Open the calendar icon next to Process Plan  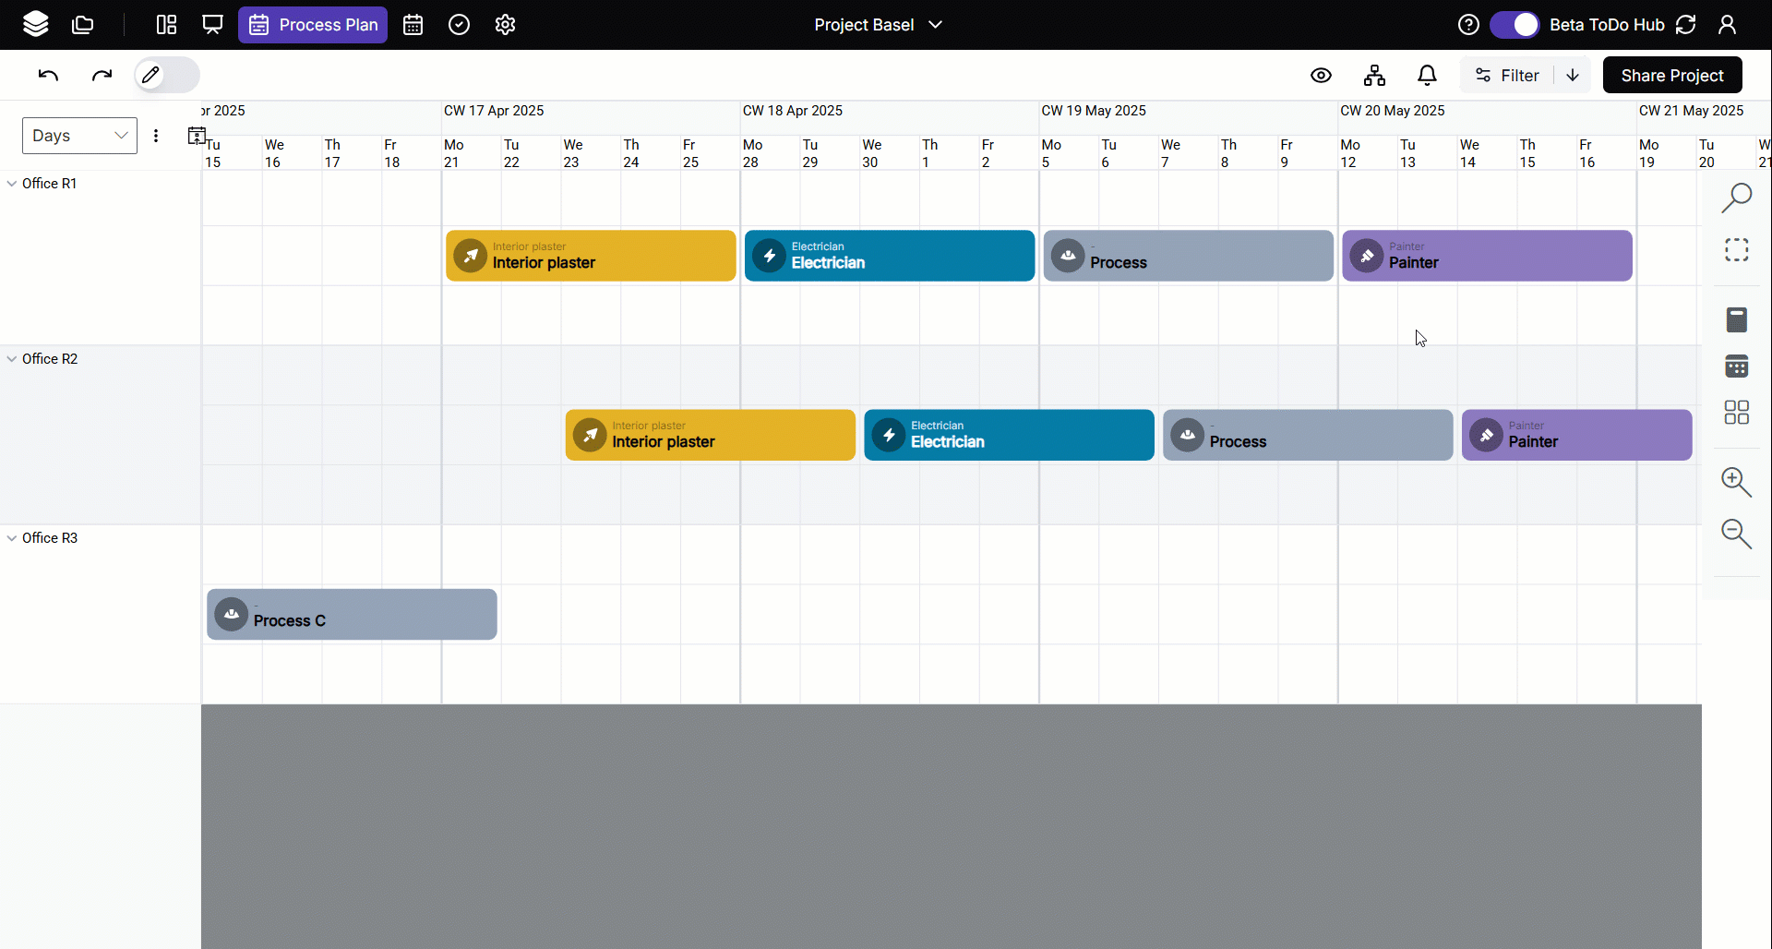[x=413, y=25]
